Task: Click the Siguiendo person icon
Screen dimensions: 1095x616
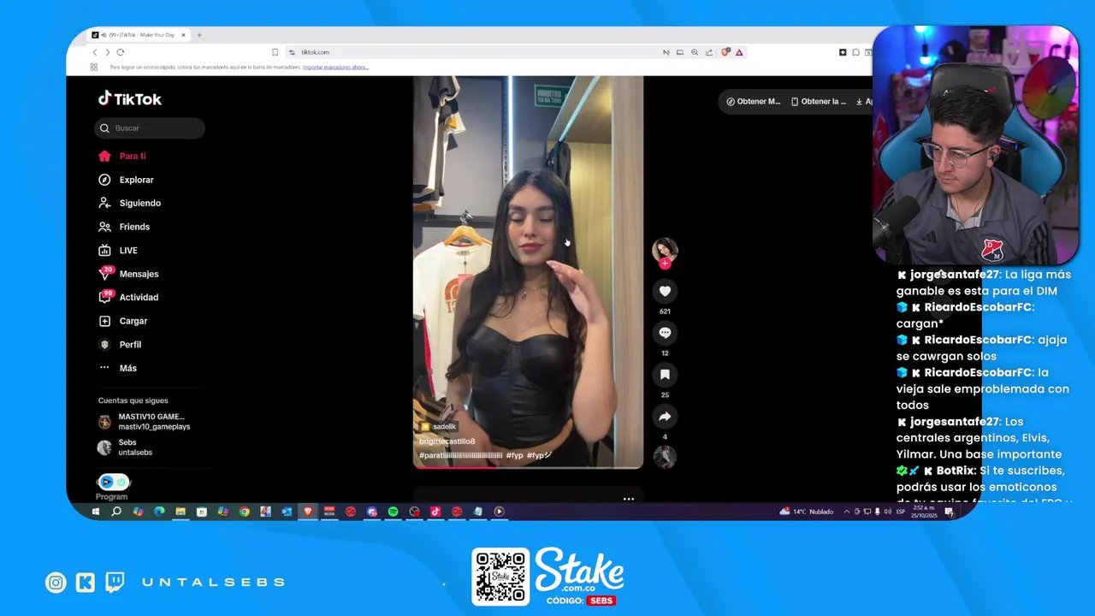Action: (104, 204)
